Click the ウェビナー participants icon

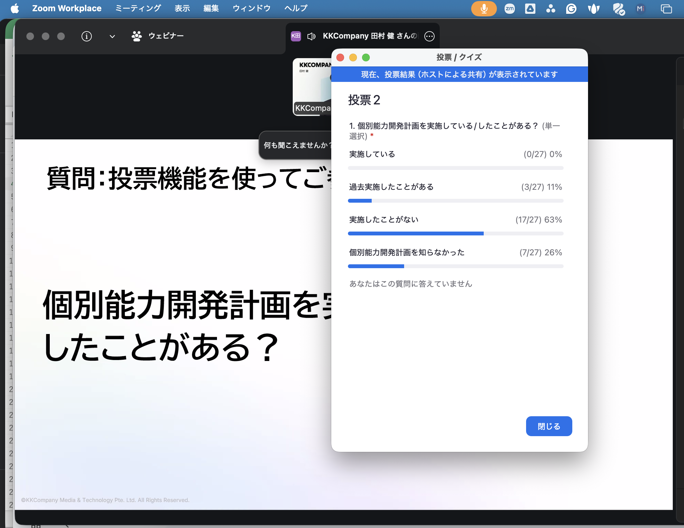coord(137,36)
